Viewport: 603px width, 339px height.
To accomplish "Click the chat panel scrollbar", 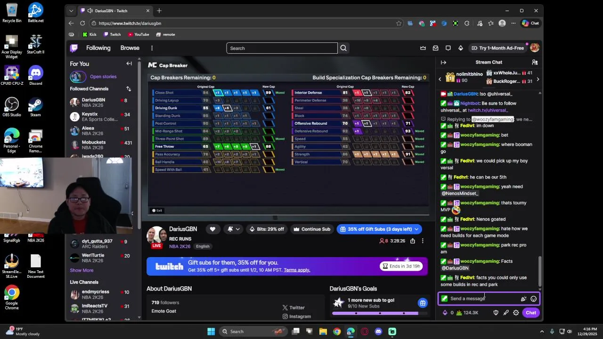I will tap(540, 271).
